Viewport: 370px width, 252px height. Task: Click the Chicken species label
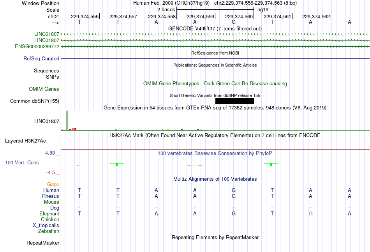(x=50, y=219)
